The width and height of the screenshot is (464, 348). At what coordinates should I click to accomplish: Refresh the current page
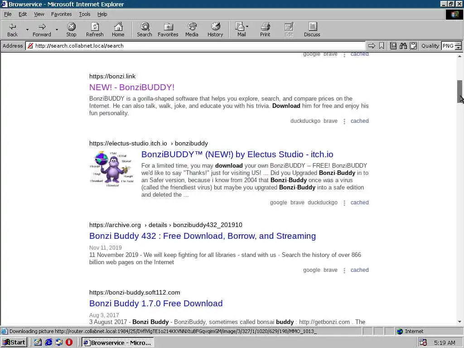point(95,29)
